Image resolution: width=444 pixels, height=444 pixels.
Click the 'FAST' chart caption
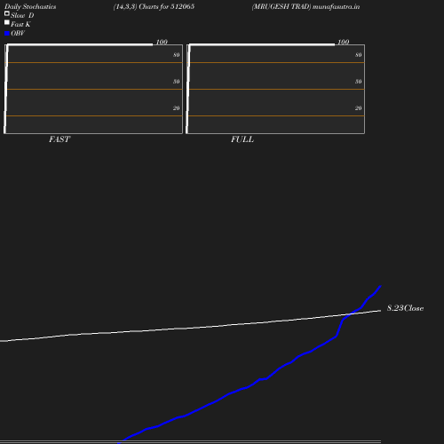(59, 139)
